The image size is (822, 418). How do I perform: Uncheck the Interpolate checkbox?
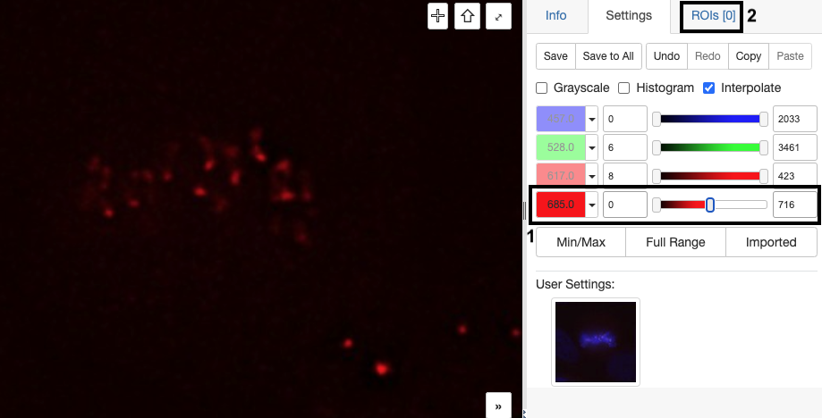(x=708, y=88)
